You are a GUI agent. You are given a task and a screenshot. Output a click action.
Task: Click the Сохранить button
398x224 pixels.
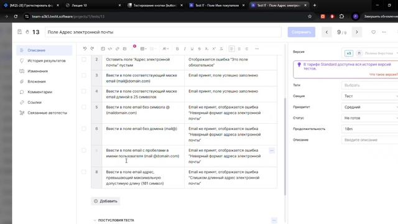301,32
